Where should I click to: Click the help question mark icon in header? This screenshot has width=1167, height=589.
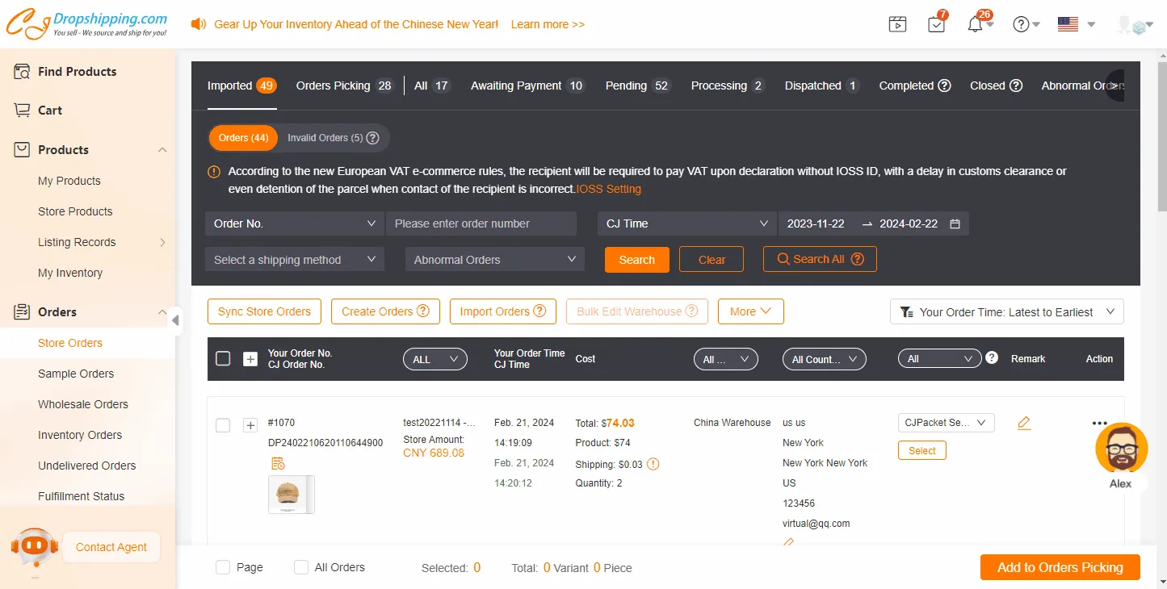click(x=1022, y=25)
